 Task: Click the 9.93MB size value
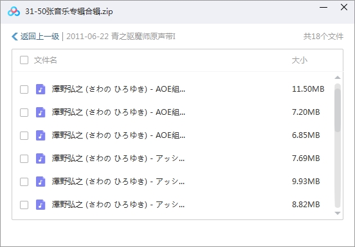[x=306, y=182]
